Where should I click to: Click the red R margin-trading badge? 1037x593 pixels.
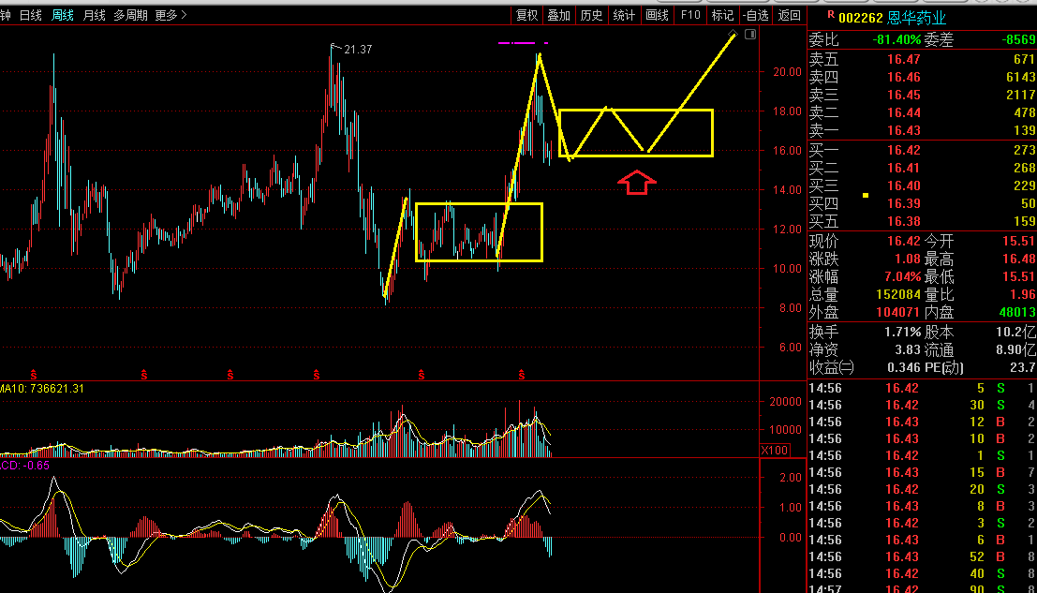click(x=831, y=15)
